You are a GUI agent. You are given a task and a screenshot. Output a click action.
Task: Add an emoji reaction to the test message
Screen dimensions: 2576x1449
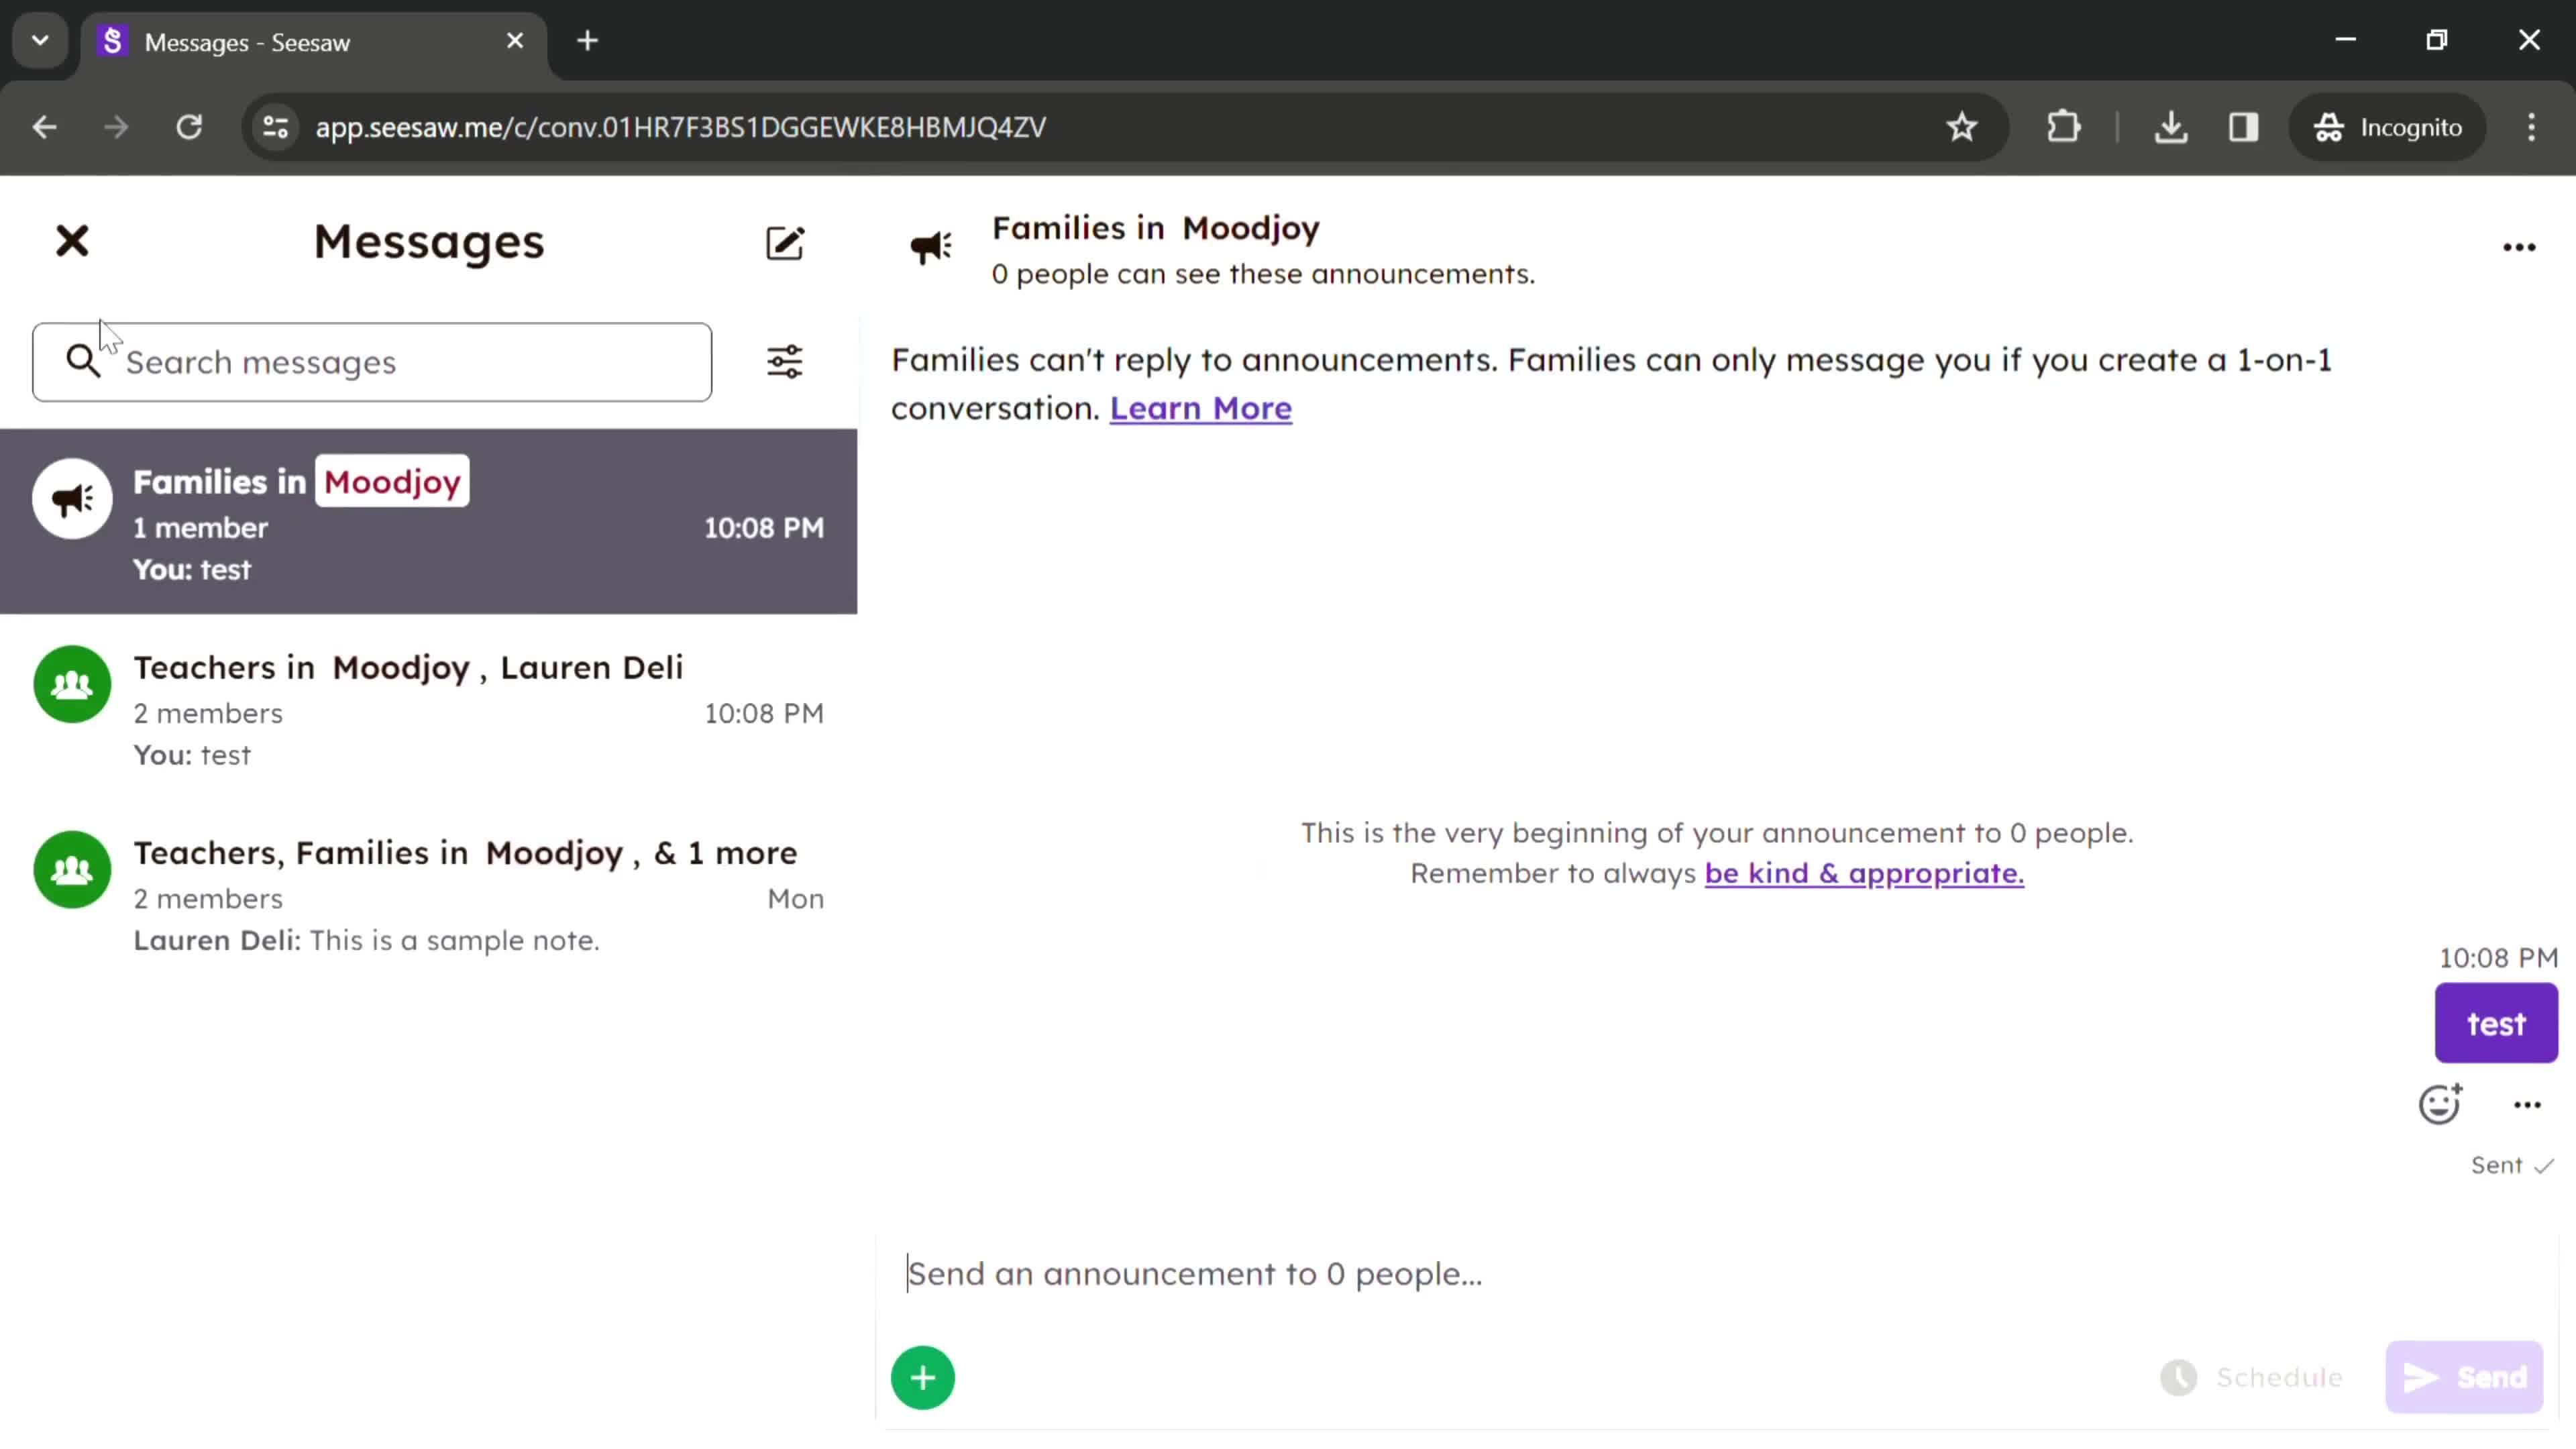tap(2439, 1104)
